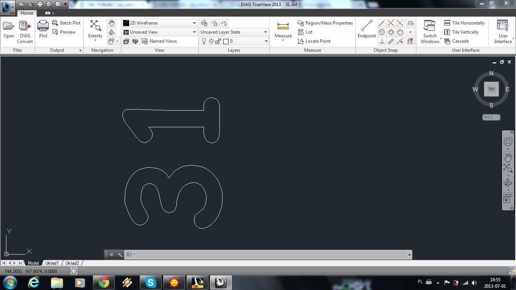Image resolution: width=516 pixels, height=290 pixels.
Task: Toggle Quadrant object snap
Action: pos(391,32)
